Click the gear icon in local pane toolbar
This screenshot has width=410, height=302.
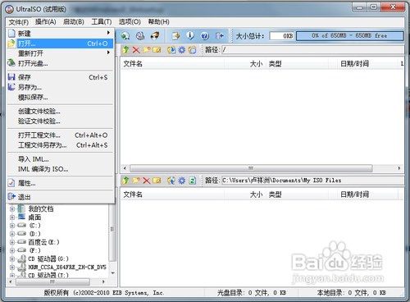click(182, 181)
